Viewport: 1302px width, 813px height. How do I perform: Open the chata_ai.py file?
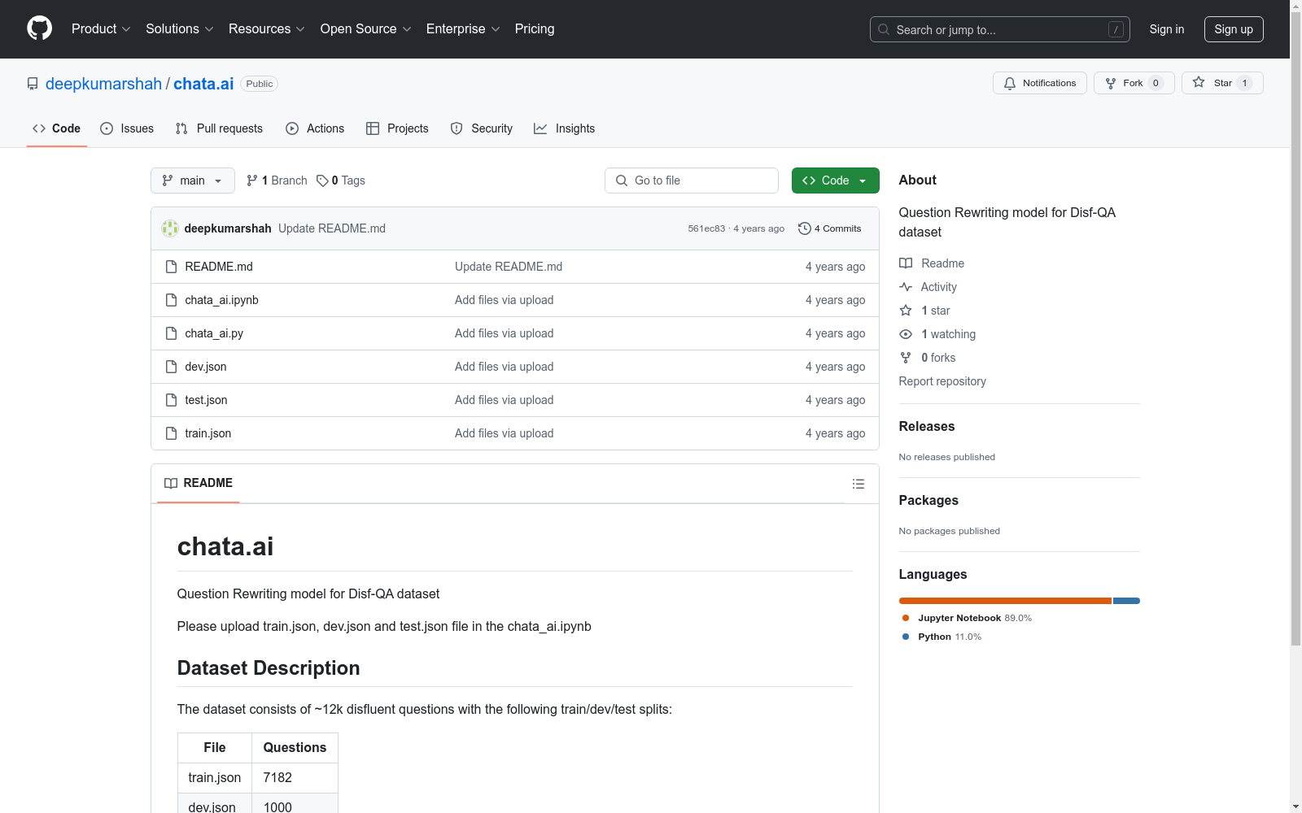[x=214, y=333]
